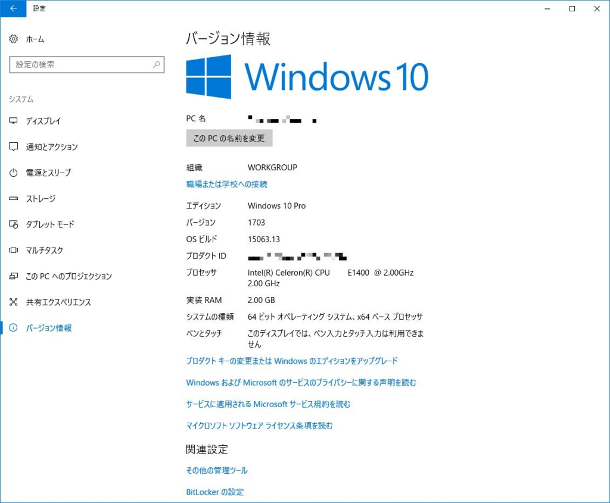610x503 pixels.
Task: Open マイクロソフト ソフトウェア ライセンス条項 link
Action: click(x=259, y=426)
